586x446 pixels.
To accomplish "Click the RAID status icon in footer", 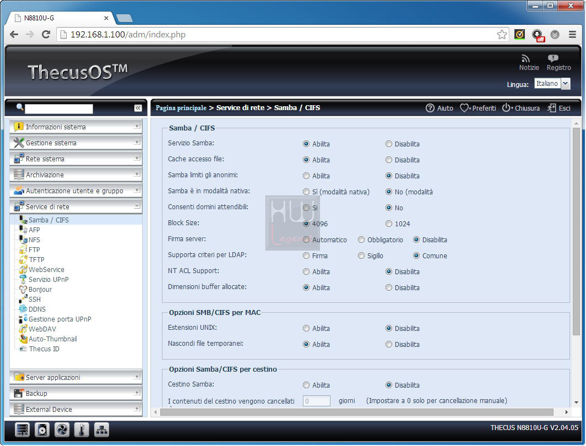I will pyautogui.click(x=22, y=430).
